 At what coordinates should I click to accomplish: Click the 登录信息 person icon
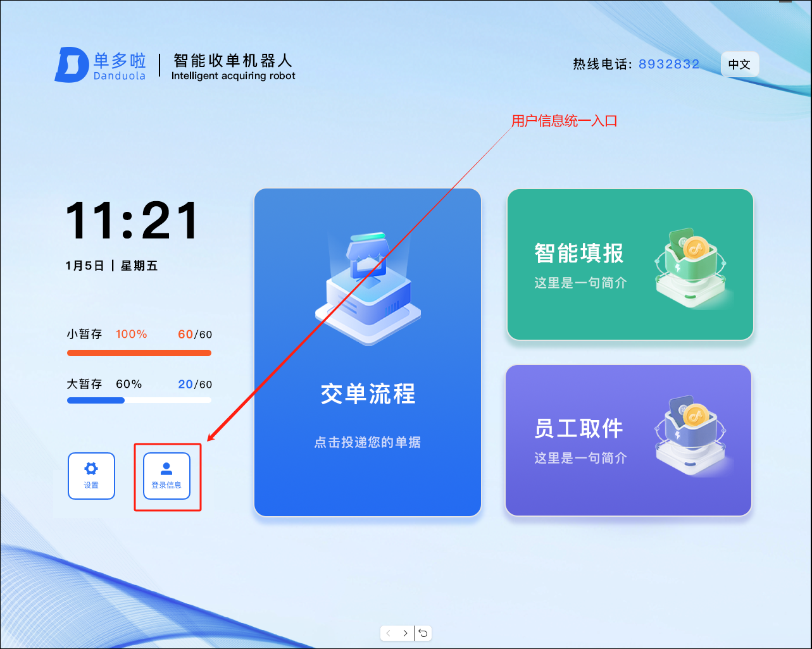click(x=166, y=469)
